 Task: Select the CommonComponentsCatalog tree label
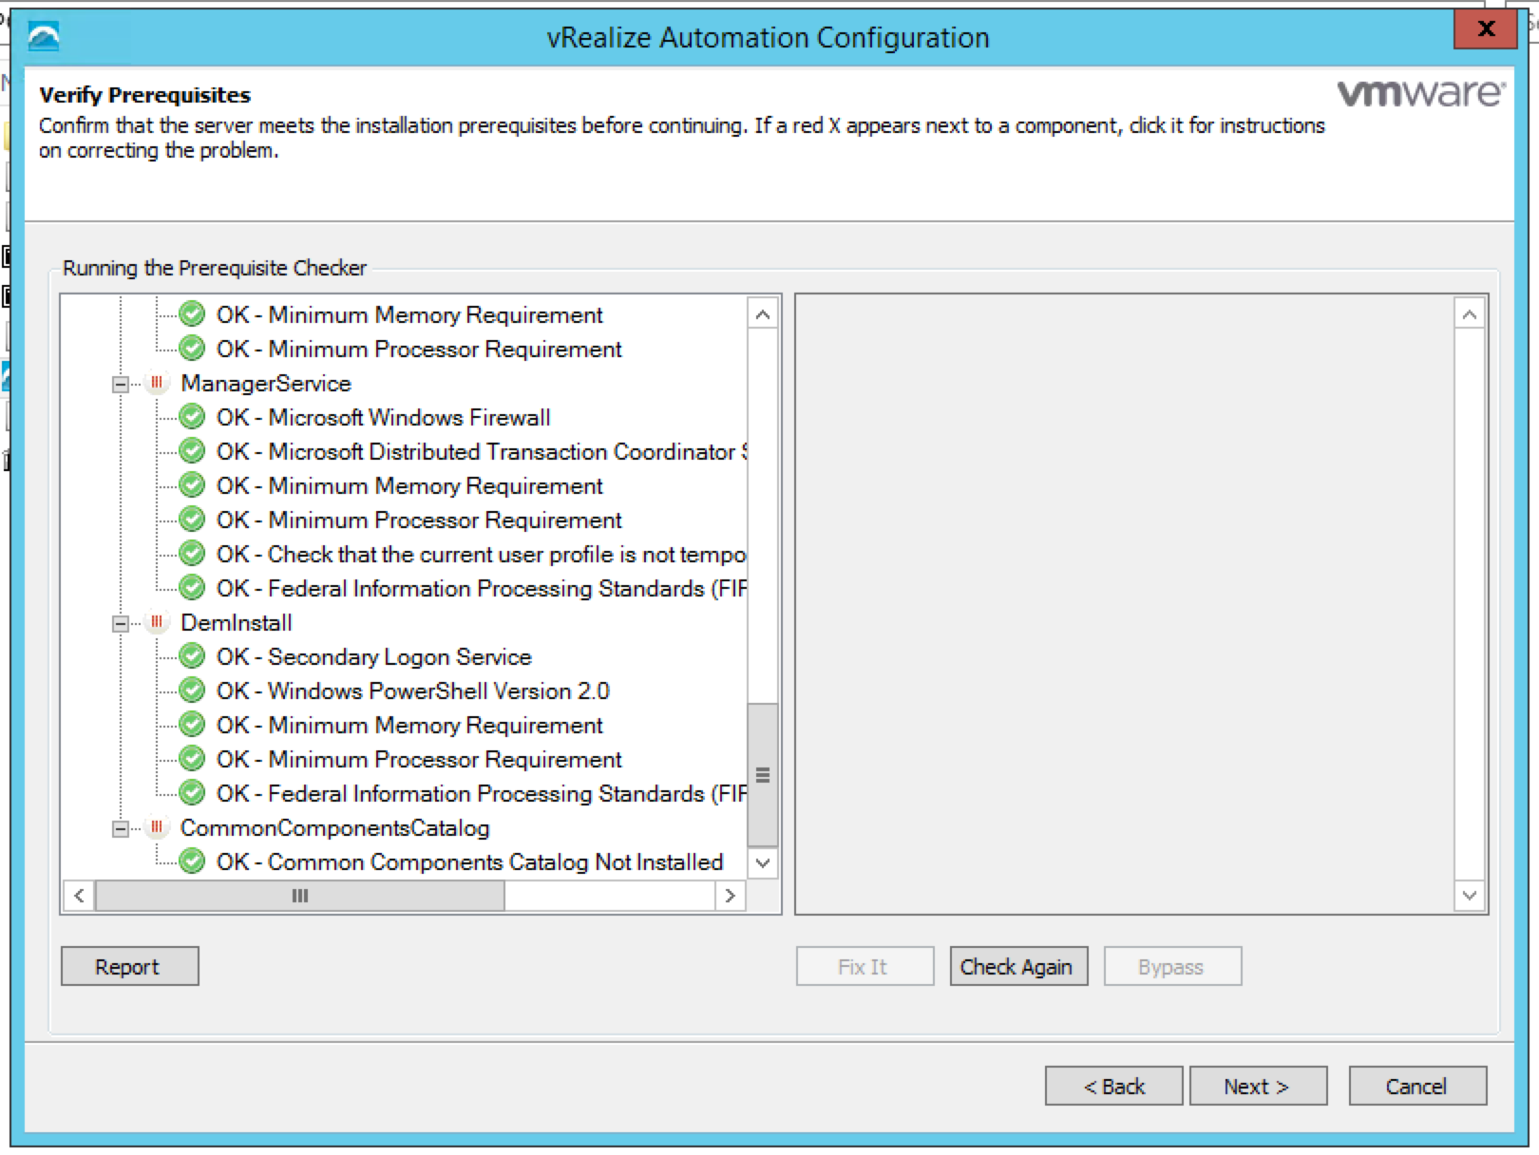pos(334,827)
